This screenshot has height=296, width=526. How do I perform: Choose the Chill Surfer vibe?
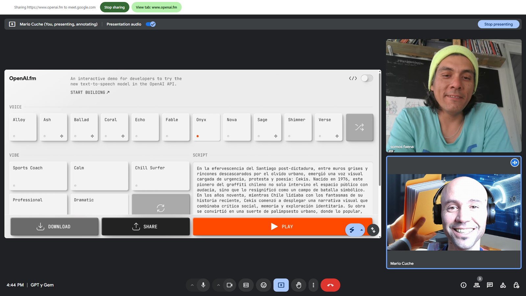tap(161, 176)
